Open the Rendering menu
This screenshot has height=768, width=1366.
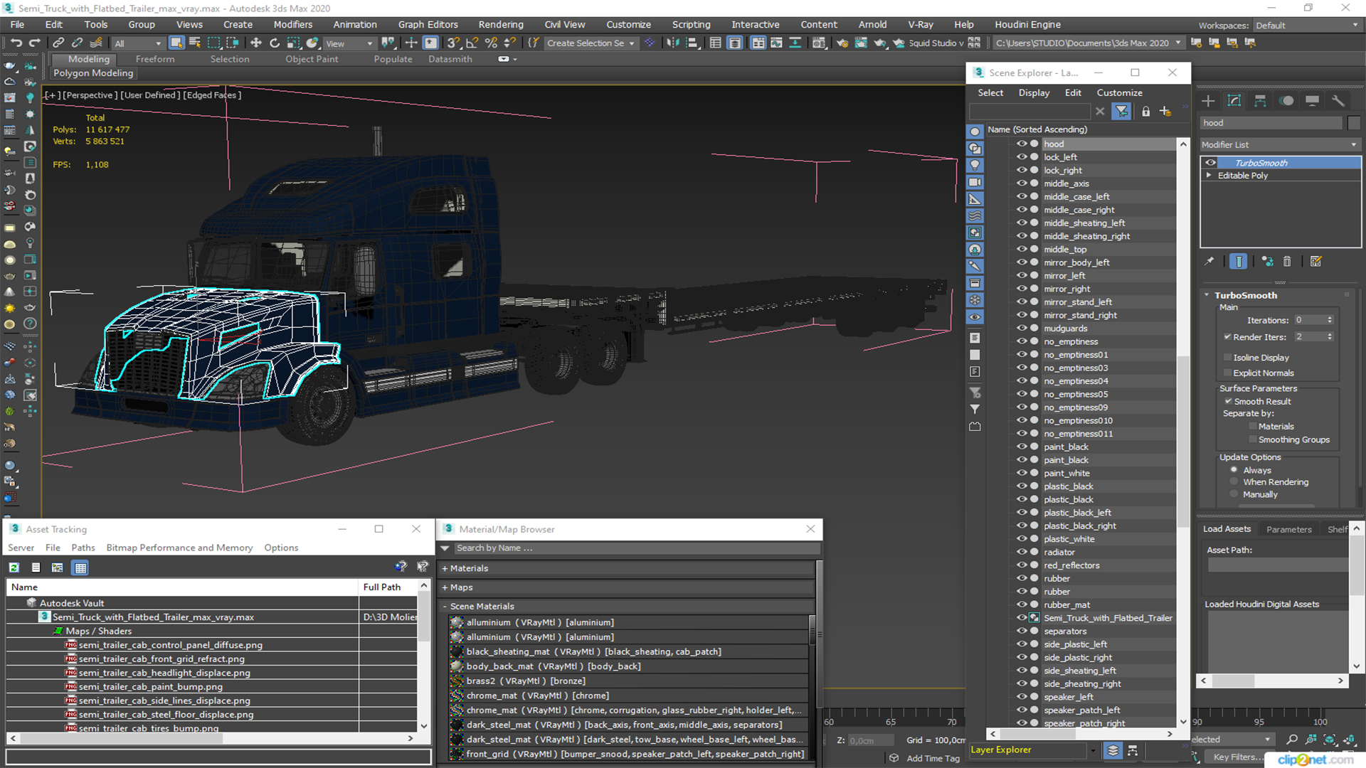click(x=501, y=24)
